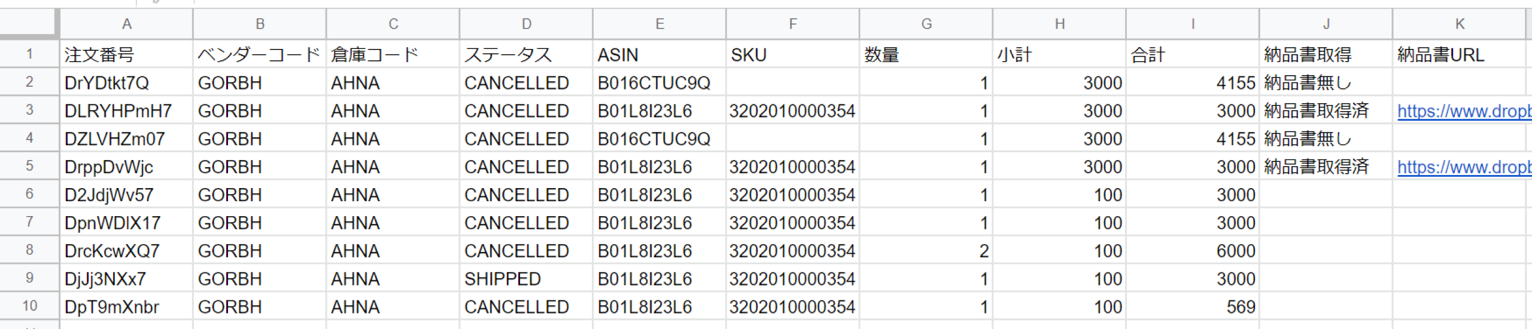Image resolution: width=1532 pixels, height=329 pixels.
Task: Click the SHIPPED status cell
Action: (x=526, y=279)
